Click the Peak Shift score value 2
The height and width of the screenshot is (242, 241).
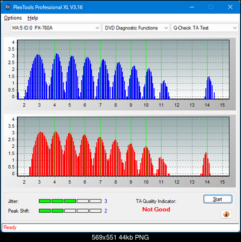point(106,211)
